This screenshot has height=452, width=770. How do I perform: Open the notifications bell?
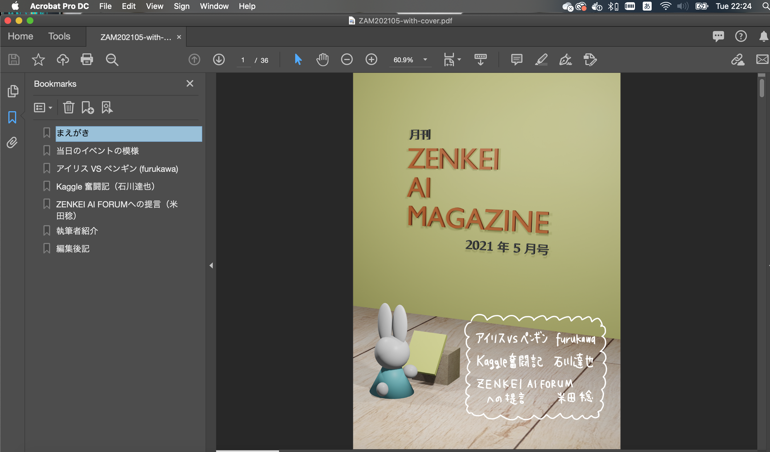[764, 36]
